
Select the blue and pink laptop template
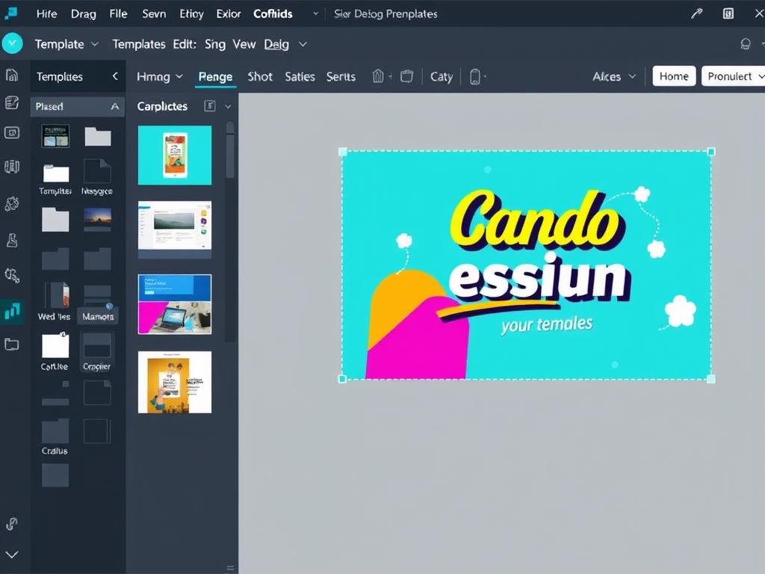click(x=175, y=304)
